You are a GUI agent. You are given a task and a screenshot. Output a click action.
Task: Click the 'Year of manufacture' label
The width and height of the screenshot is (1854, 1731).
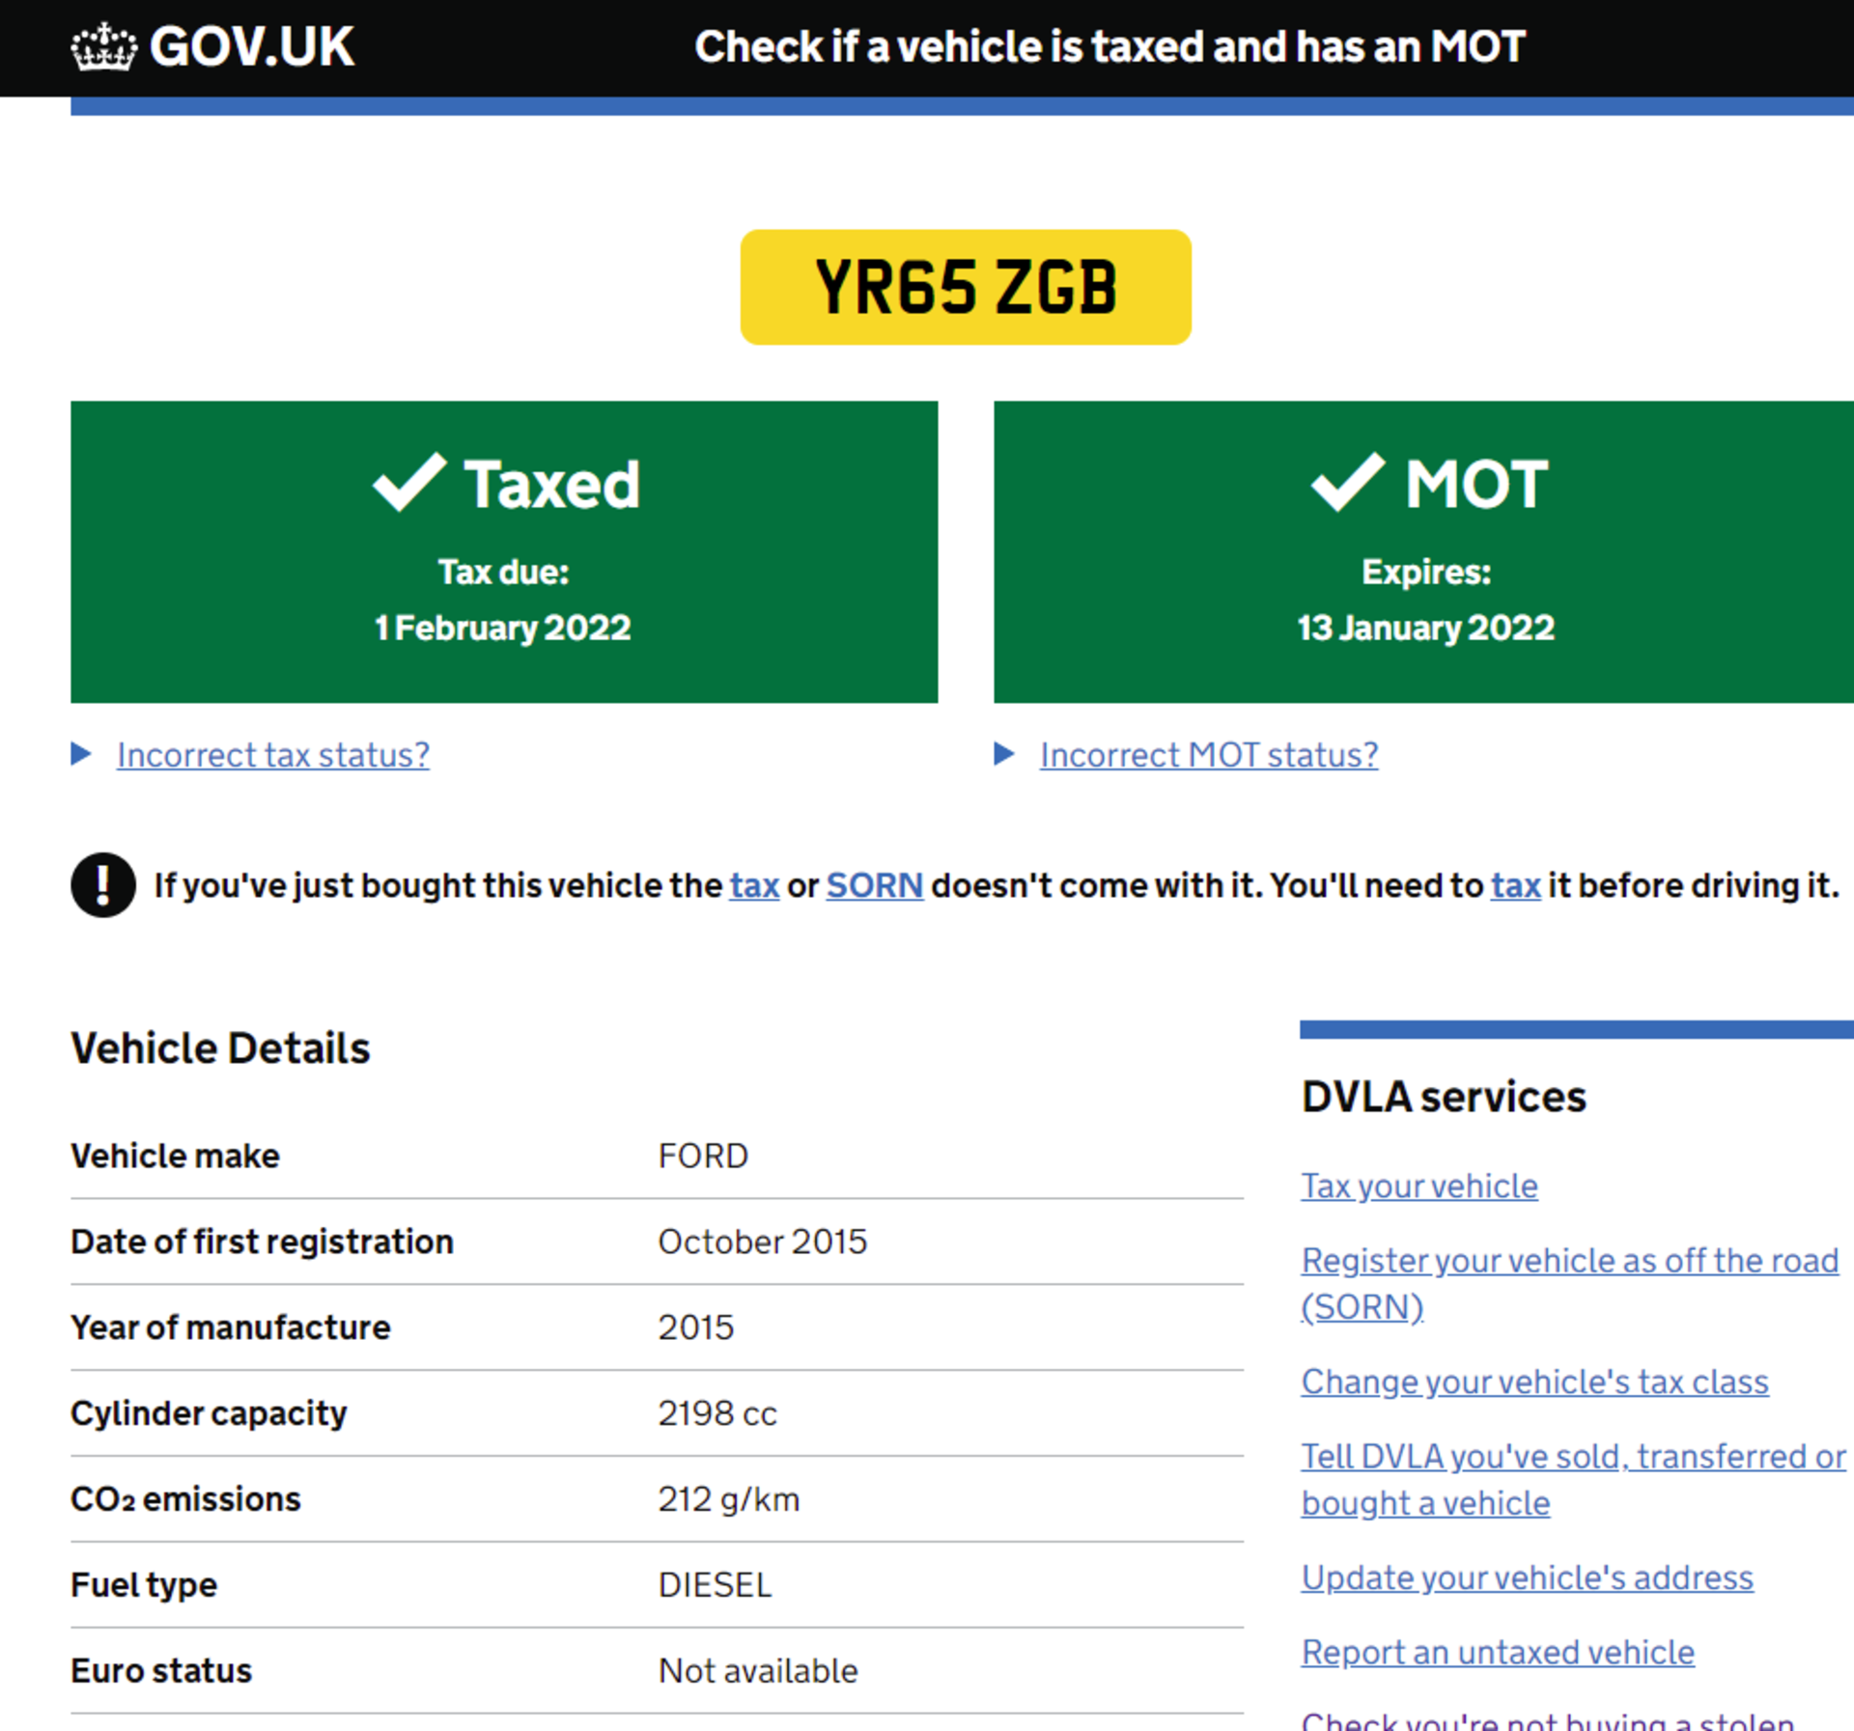coord(231,1327)
